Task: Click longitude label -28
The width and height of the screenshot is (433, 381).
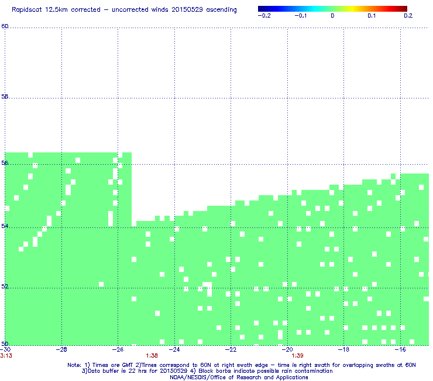Action: click(61, 349)
